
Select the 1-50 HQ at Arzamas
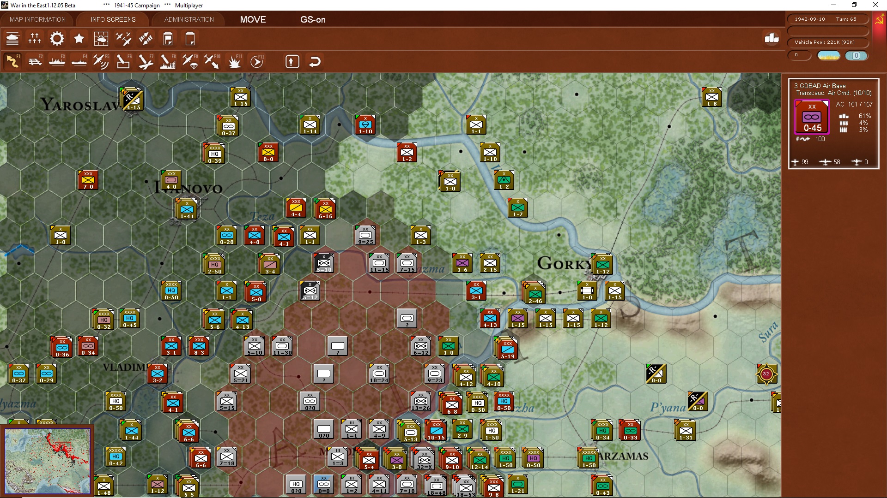pyautogui.click(x=589, y=458)
